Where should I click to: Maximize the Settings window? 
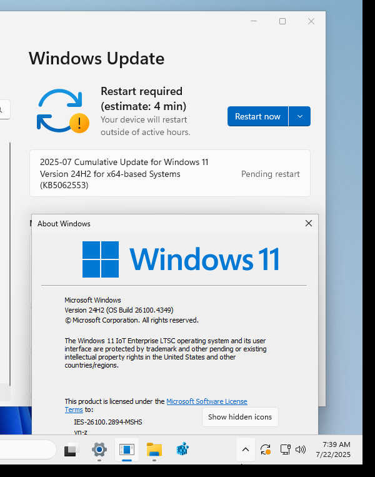282,21
